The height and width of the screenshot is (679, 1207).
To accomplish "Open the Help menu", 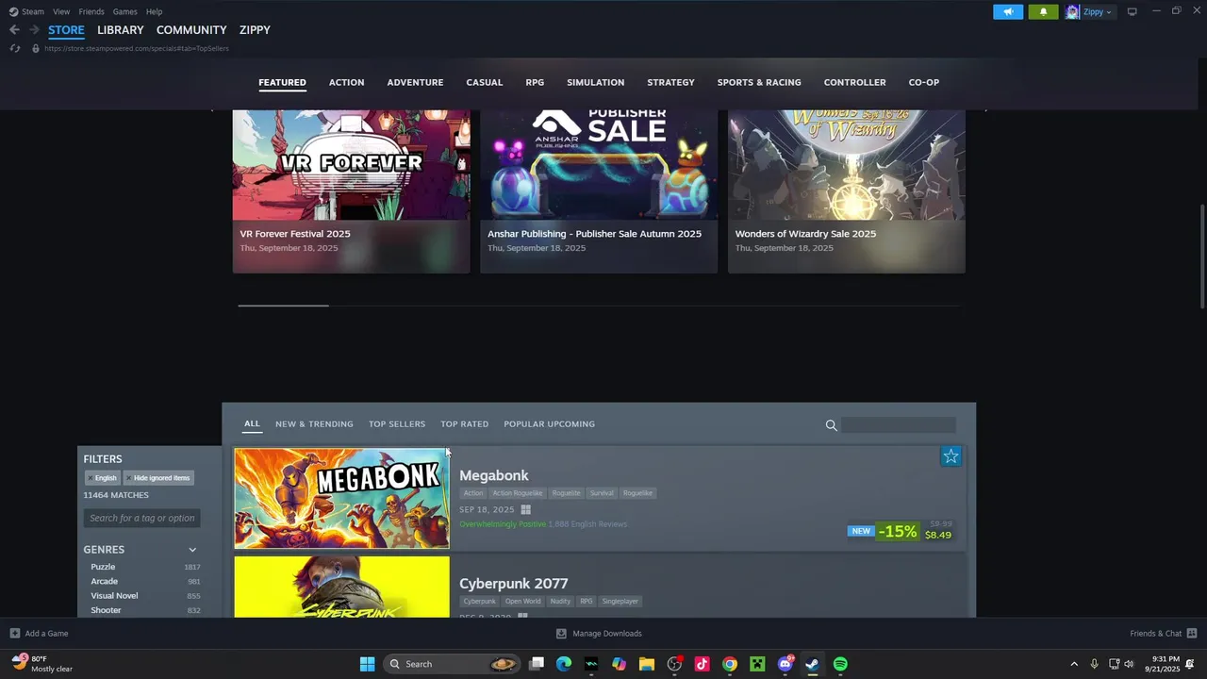I will coord(154,11).
